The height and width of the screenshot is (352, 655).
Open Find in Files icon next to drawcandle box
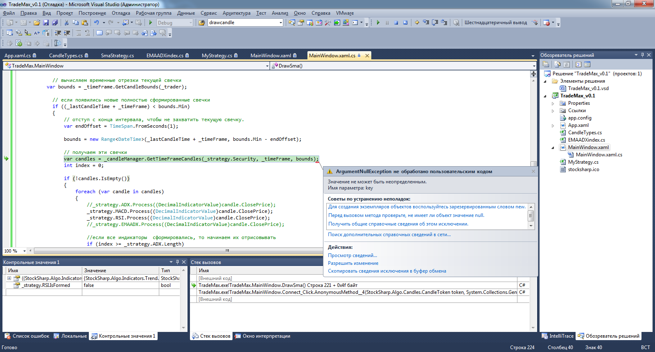coord(201,23)
